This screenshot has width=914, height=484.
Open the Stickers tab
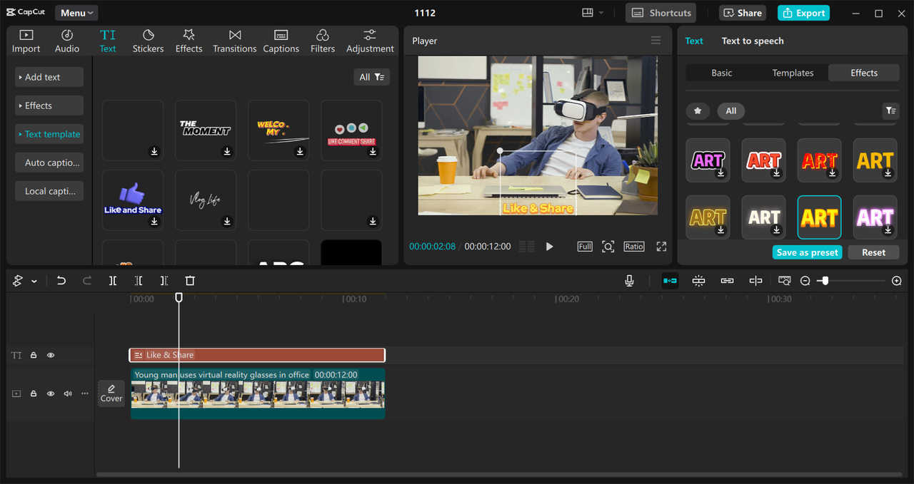click(x=148, y=41)
